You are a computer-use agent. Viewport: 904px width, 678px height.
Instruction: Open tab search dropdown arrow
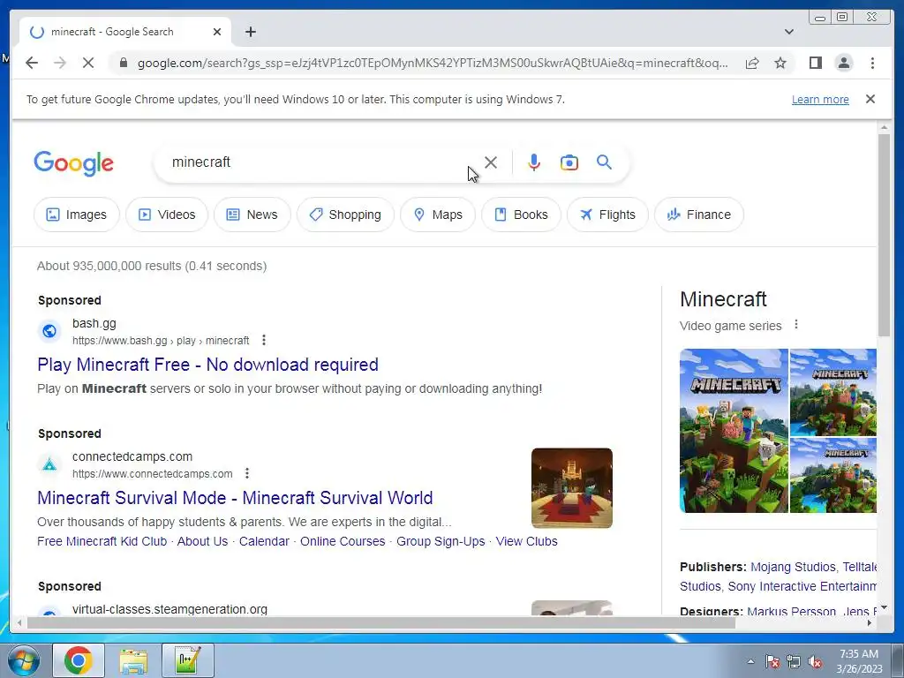788,32
